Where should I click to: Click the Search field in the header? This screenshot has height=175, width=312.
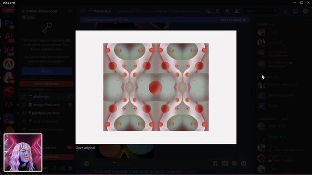pos(261,11)
